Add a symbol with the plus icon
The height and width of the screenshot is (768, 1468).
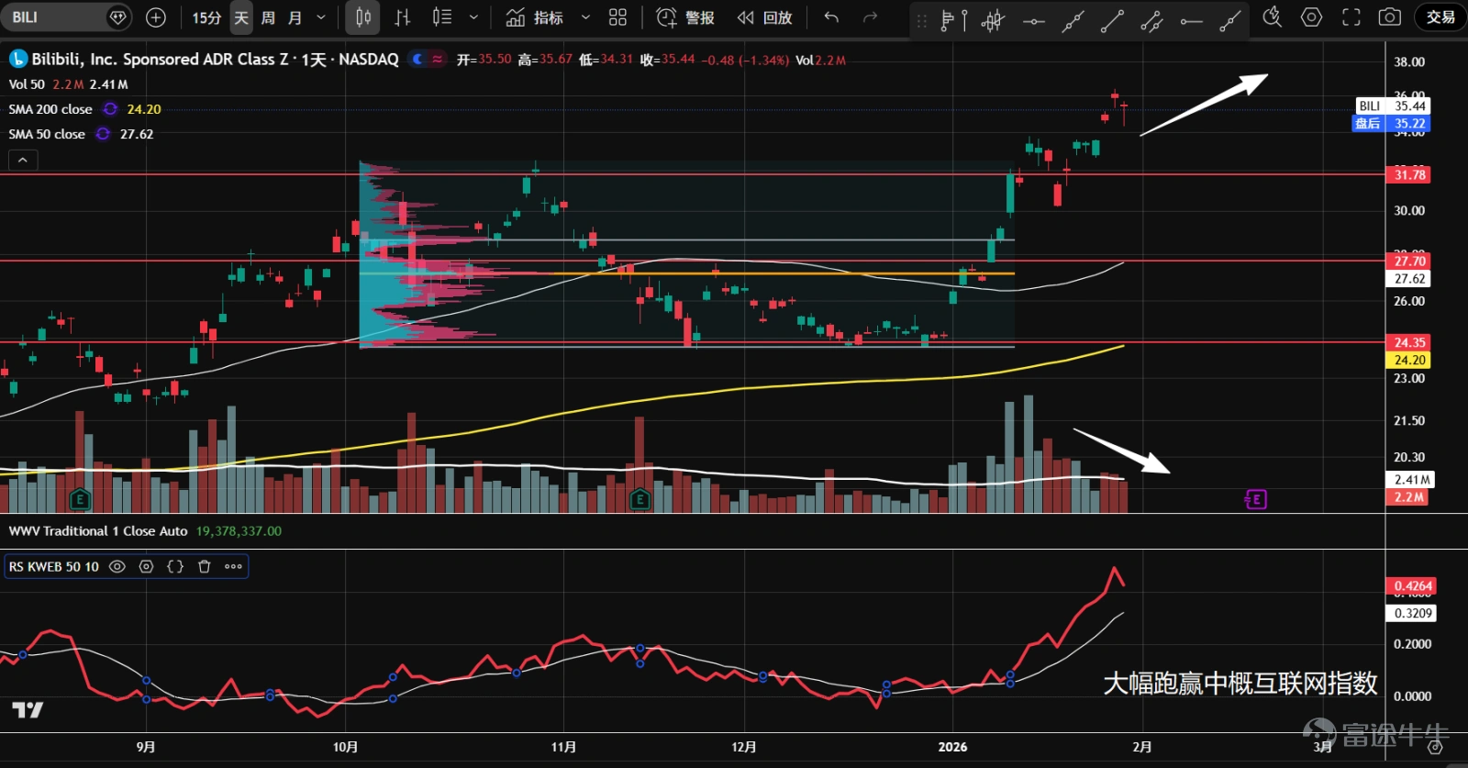point(156,17)
